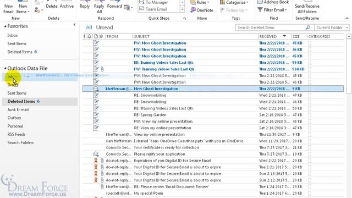This screenshot has height=198, width=352.
Task: Open Search Folders
Action: [x=20, y=143]
